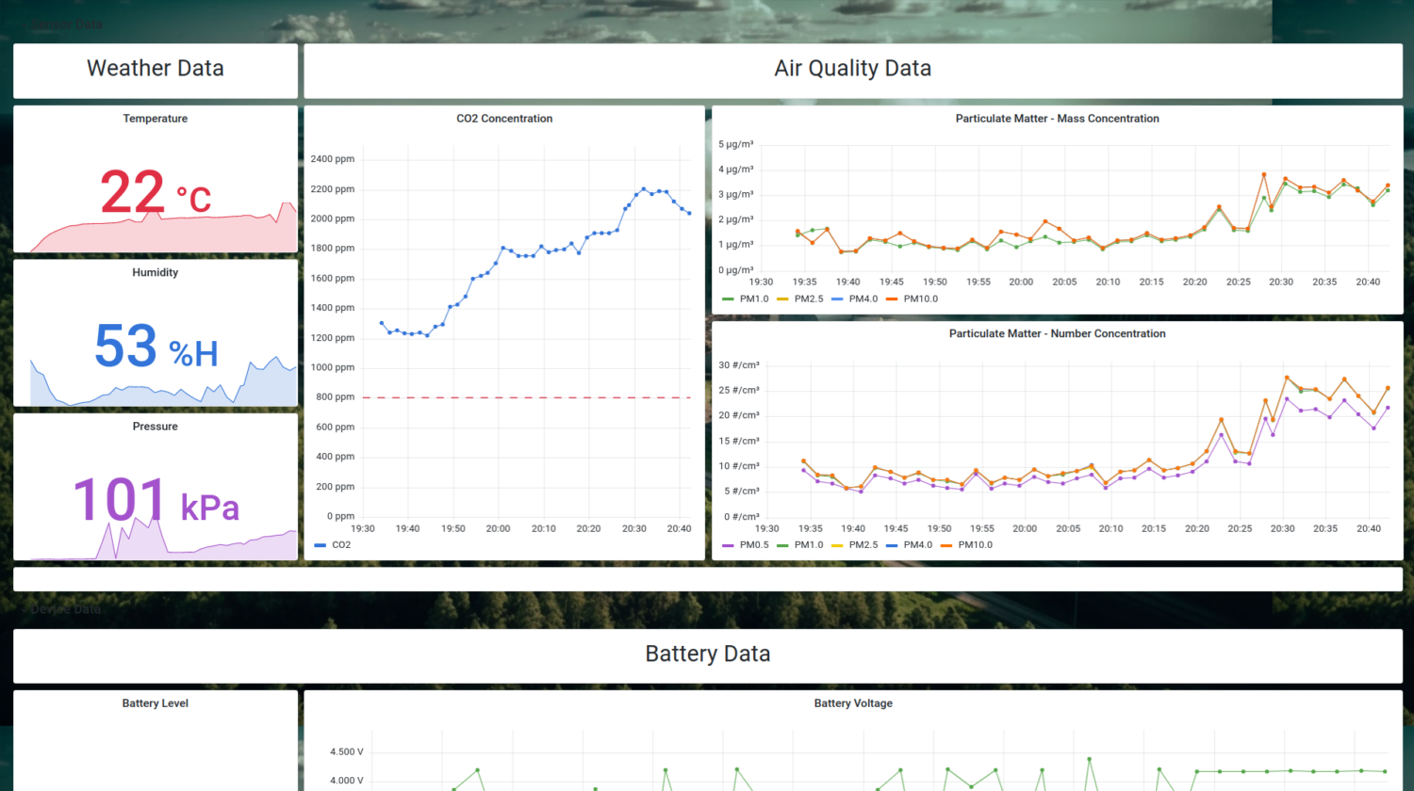Screen dimensions: 1414x791
Task: Click the Battery Level panel title
Action: click(x=155, y=703)
